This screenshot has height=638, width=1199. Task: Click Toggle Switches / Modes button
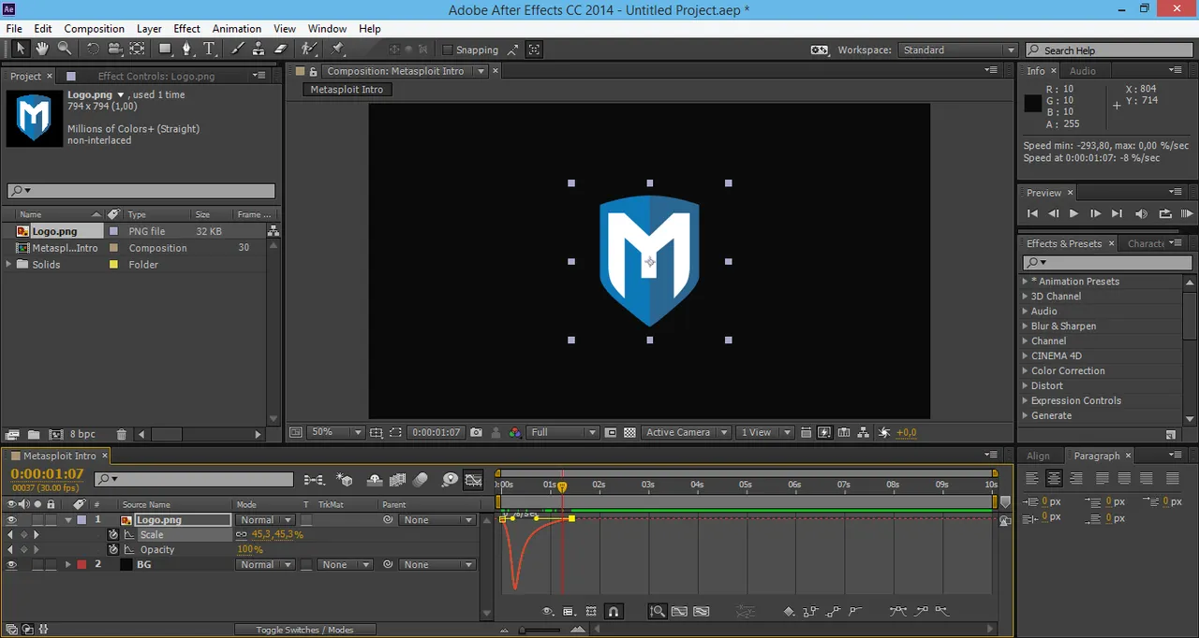tap(305, 630)
